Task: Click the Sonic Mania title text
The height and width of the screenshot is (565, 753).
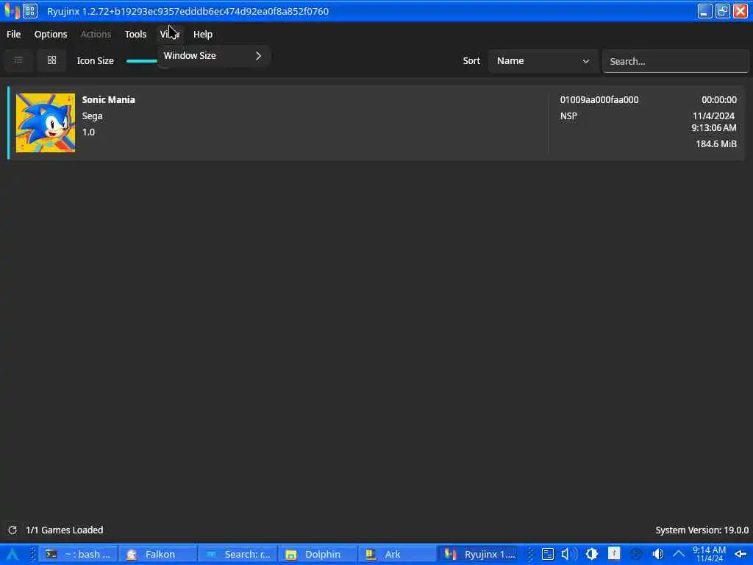Action: [x=109, y=100]
